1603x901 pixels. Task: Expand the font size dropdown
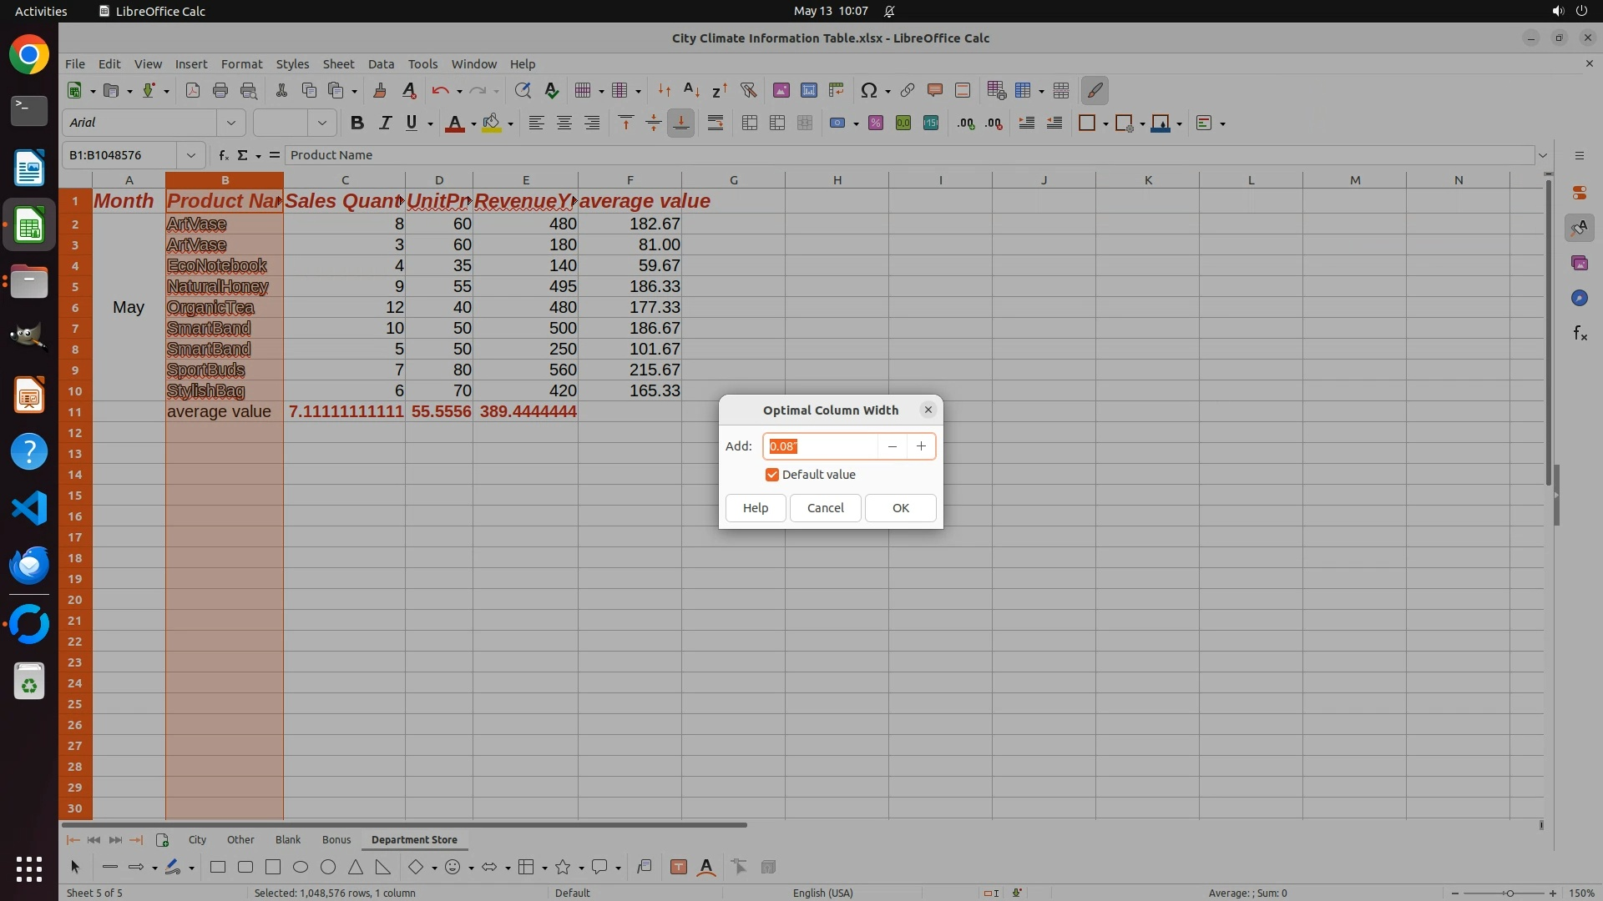click(x=321, y=123)
